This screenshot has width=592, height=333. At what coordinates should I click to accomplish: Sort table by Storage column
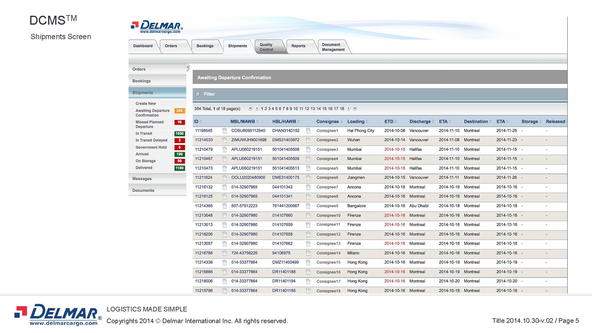(x=531, y=121)
